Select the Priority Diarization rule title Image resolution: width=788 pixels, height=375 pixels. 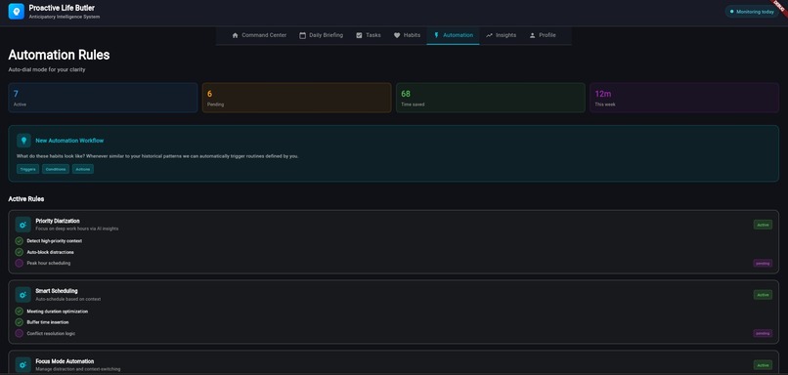click(x=58, y=221)
